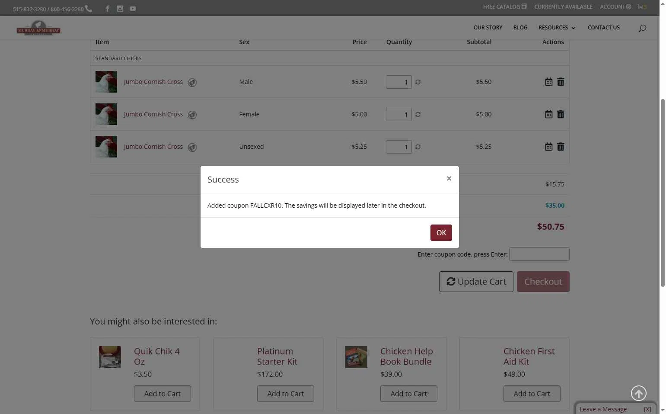666x414 pixels.
Task: Open Jumbo Cornish Cross link in Male row
Action: pyautogui.click(x=153, y=82)
